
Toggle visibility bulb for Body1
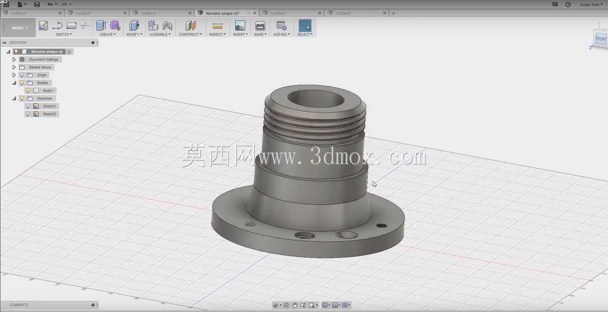tap(28, 91)
